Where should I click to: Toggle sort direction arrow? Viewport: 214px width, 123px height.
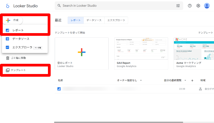pyautogui.click(x=192, y=80)
